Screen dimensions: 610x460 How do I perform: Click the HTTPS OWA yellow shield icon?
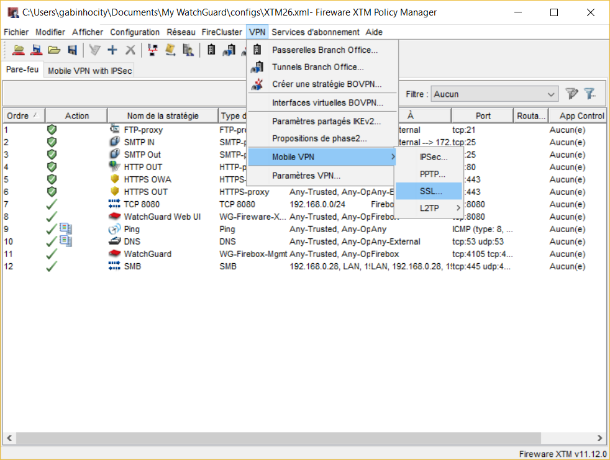pos(114,179)
